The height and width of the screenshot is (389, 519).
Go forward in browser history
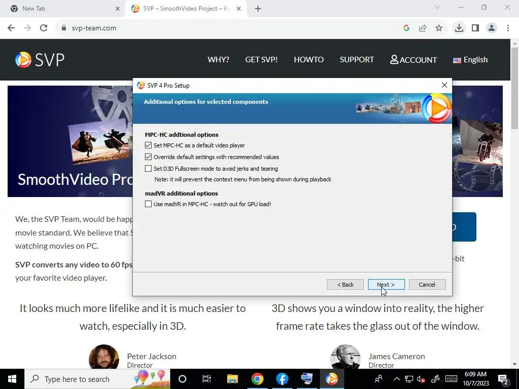[27, 28]
